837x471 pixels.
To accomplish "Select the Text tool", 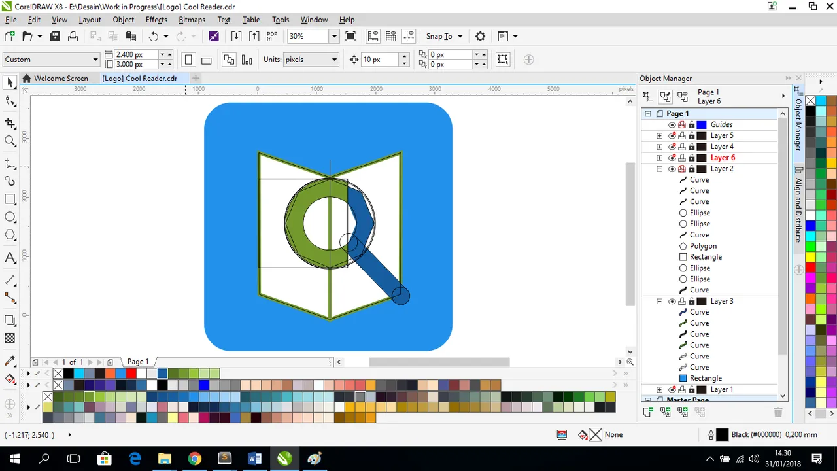I will click(x=10, y=258).
